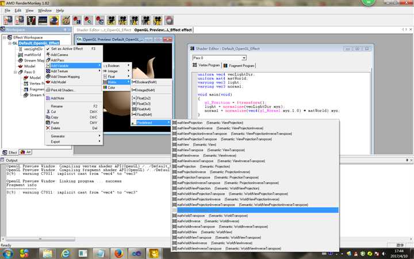The width and height of the screenshot is (414, 259).
Task: Switch to the Shader Editor document tab
Action: tap(103, 30)
